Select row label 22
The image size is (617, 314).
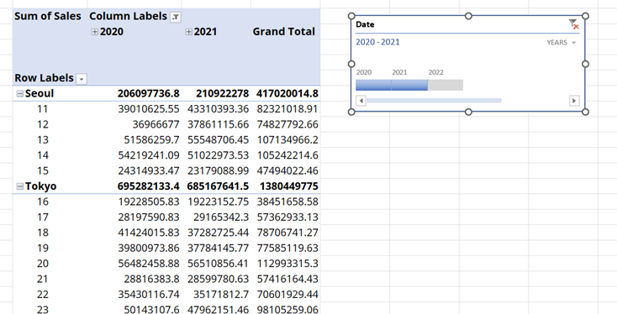[x=43, y=295]
